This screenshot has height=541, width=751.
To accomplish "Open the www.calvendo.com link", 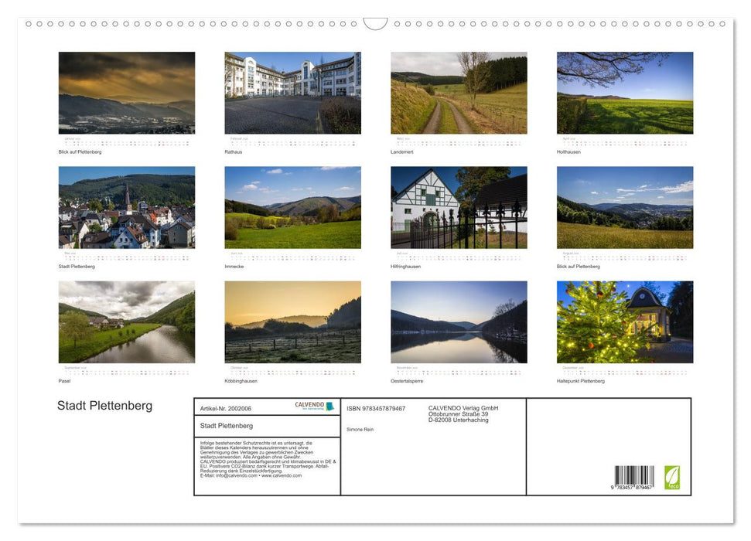I will [282, 475].
